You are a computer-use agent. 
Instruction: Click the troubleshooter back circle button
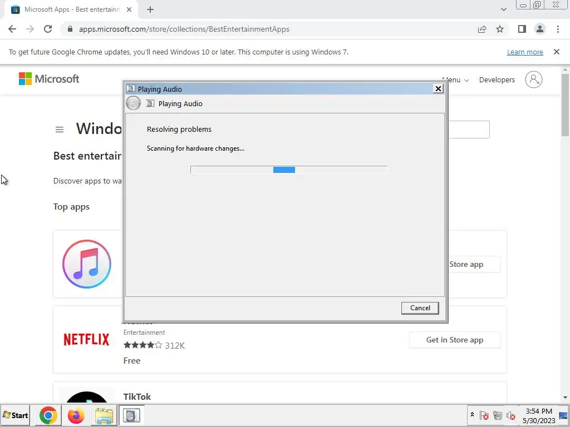pos(133,103)
